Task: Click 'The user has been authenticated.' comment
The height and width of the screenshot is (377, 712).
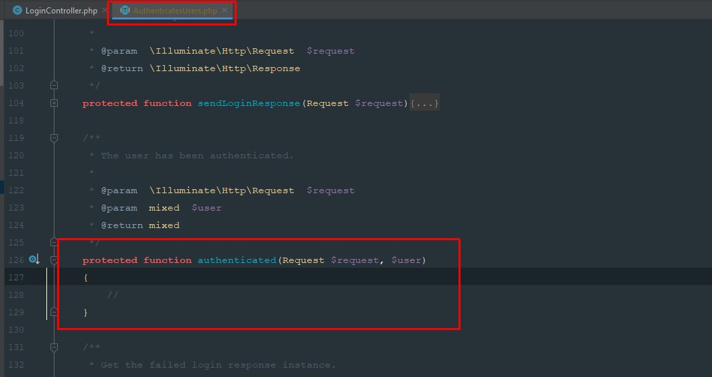Action: pyautogui.click(x=197, y=156)
